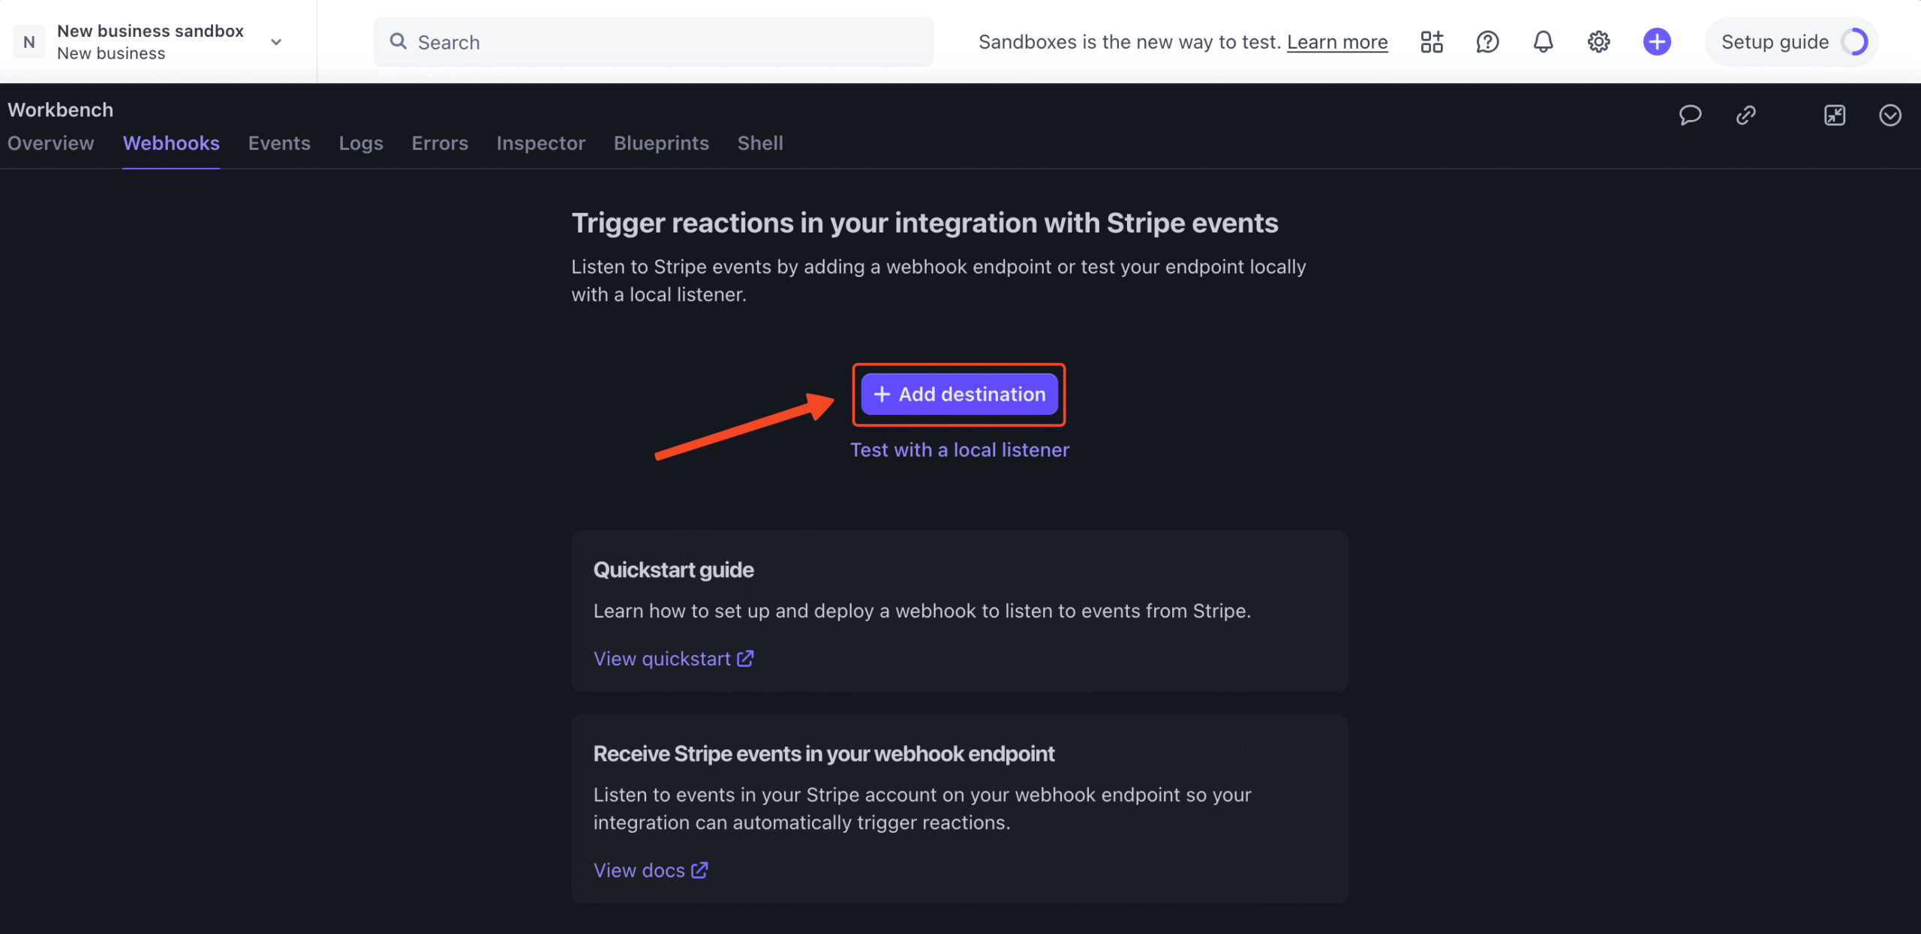
Task: Collapse Workbench with the shrink icon
Action: tap(1835, 115)
